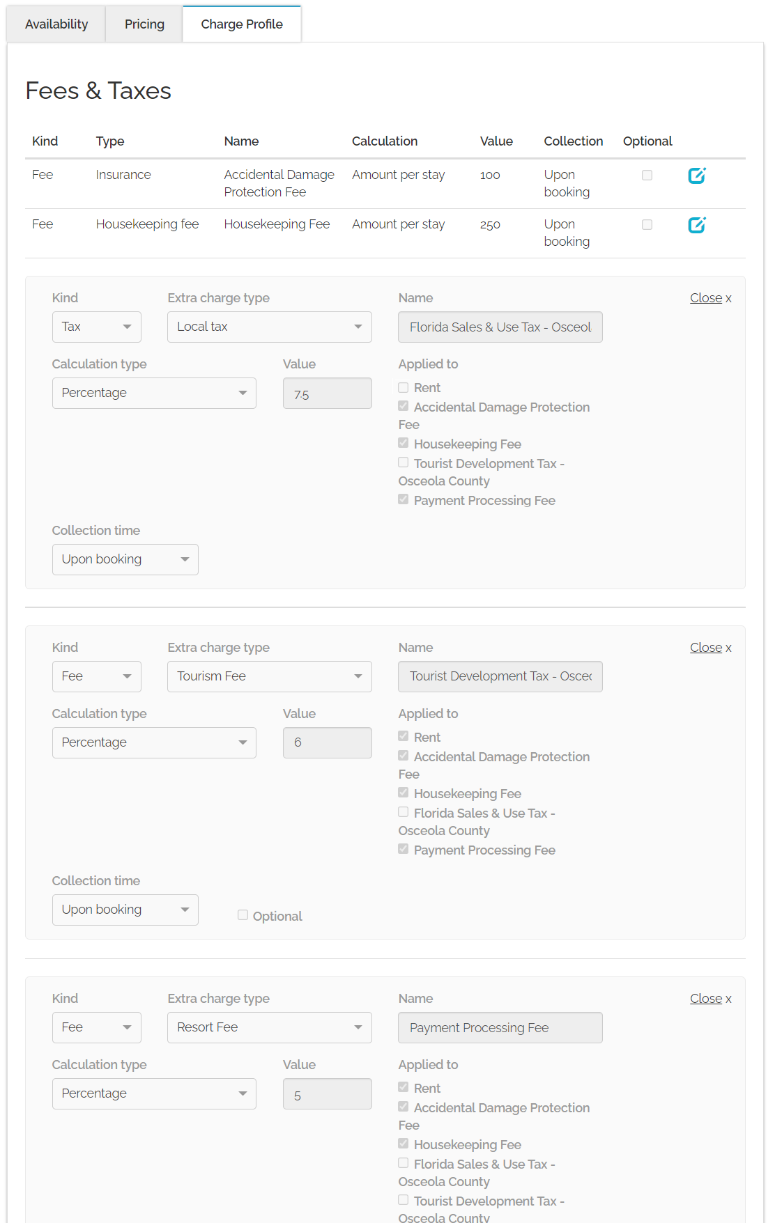Click the Payment Processing Fee name field

point(500,1027)
